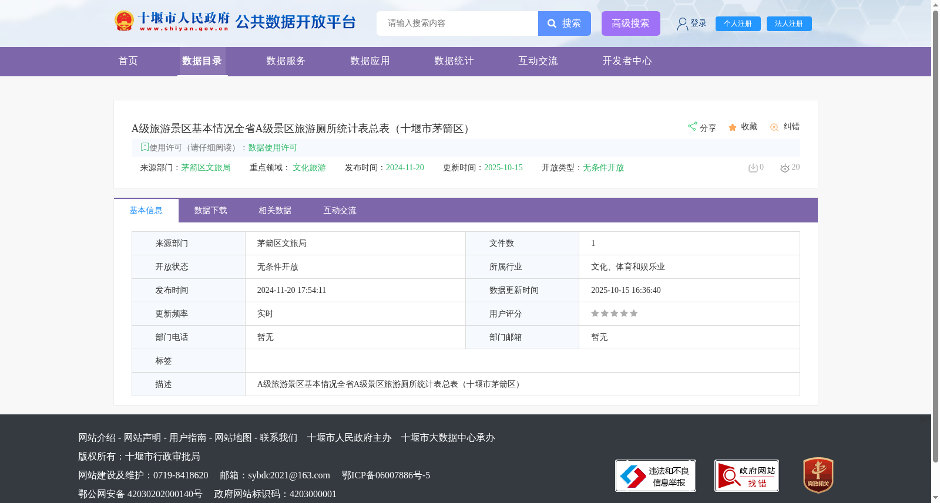Click the scrollbar up arrow
This screenshot has width=940, height=503.
point(935,5)
